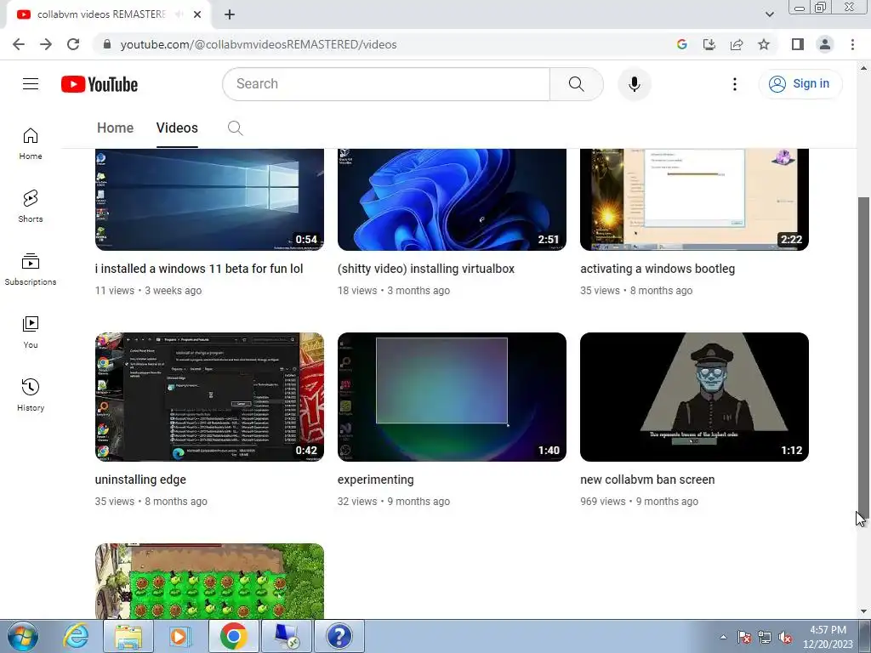This screenshot has height=653, width=871.
Task: Click the Chrome taskbar icon
Action: click(233, 636)
